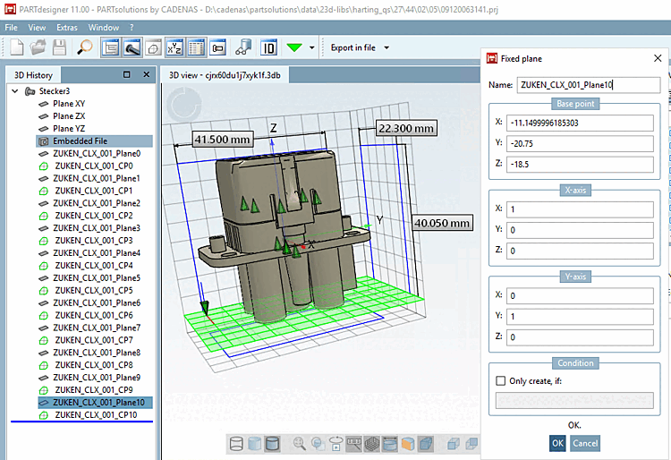Screen dimensions: 671x460
Task: Click the XYZ coordinates toolbar icon
Action: (175, 47)
